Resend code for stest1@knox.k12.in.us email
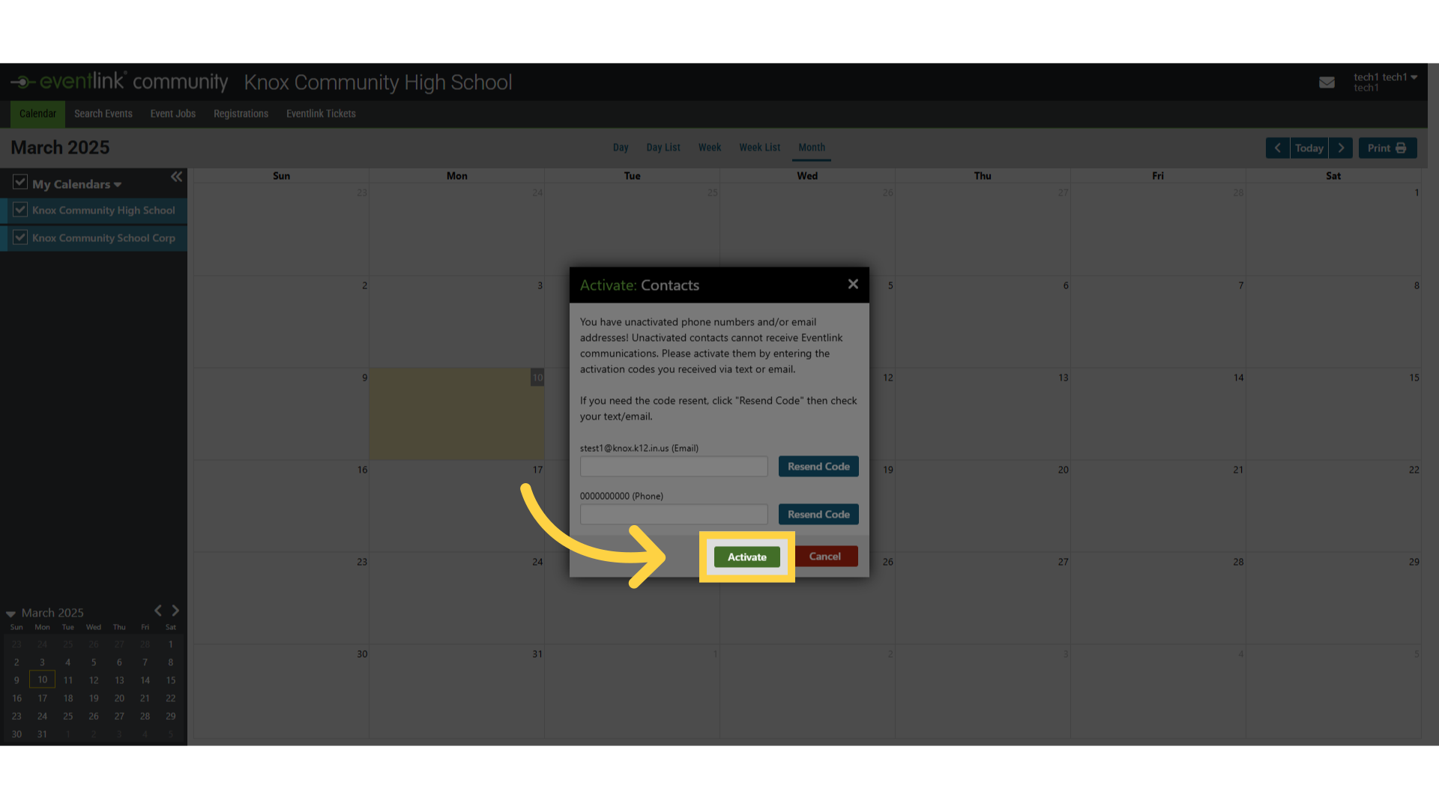 coord(818,466)
